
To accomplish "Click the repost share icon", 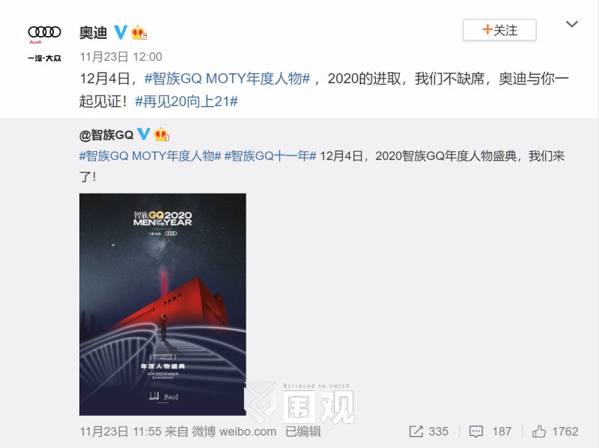I will (416, 432).
